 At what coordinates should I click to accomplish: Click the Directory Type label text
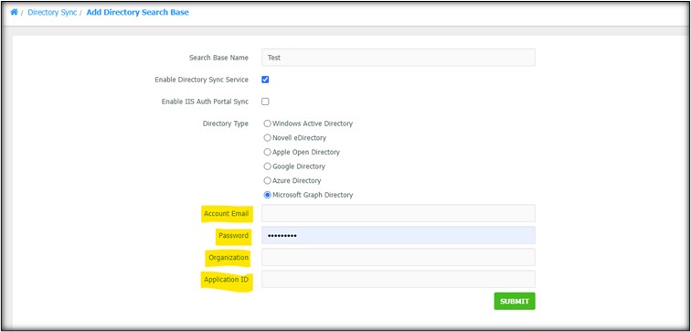226,123
